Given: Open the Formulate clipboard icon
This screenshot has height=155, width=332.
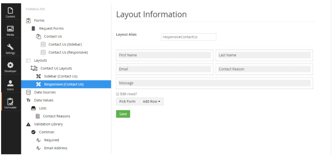Looking at the screenshot, I should 10,101.
